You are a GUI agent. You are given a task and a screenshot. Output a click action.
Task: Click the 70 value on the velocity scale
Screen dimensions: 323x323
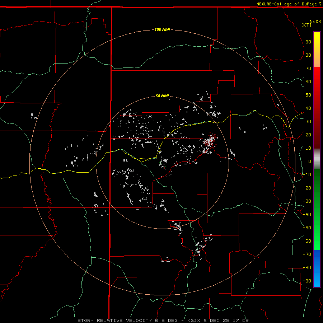point(308,69)
